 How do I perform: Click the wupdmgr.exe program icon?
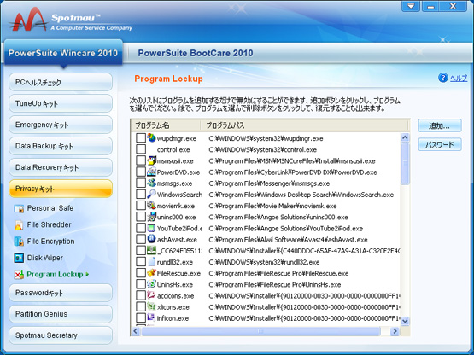tap(151, 137)
